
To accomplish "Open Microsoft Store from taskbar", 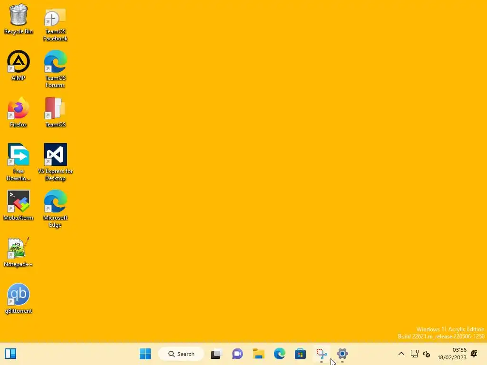I will coord(301,354).
